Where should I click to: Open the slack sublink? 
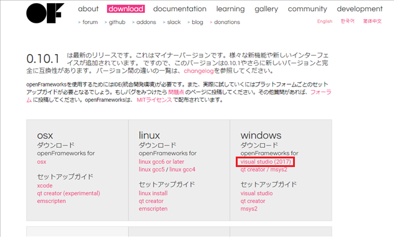coord(174,22)
